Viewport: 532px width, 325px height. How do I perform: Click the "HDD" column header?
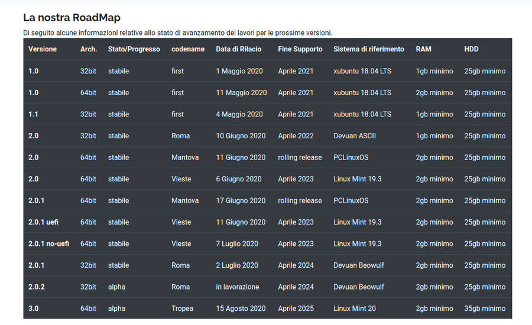click(x=471, y=49)
